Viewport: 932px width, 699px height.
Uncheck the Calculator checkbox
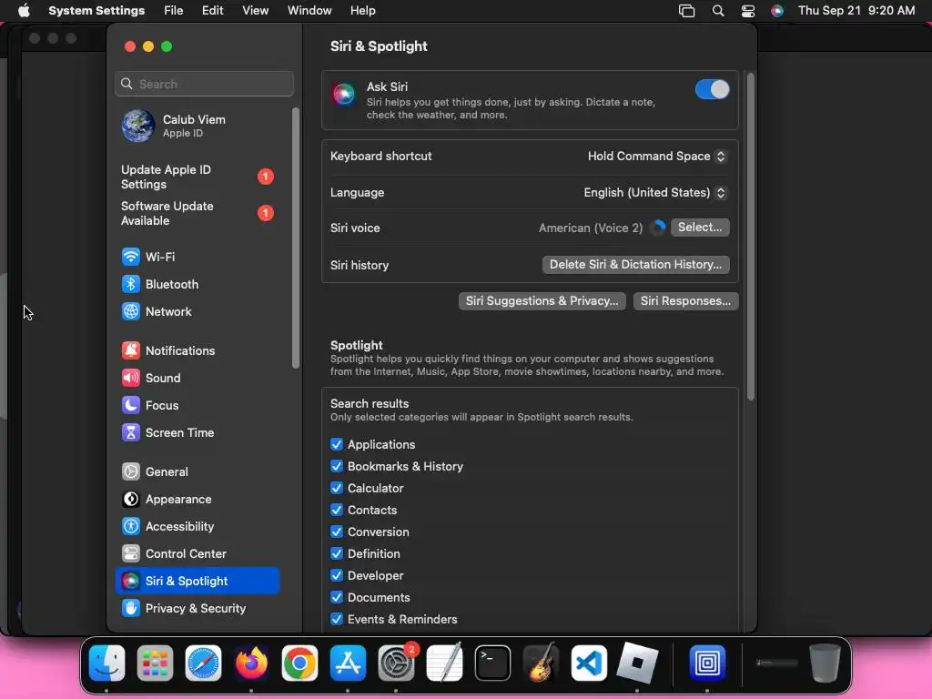pyautogui.click(x=337, y=488)
